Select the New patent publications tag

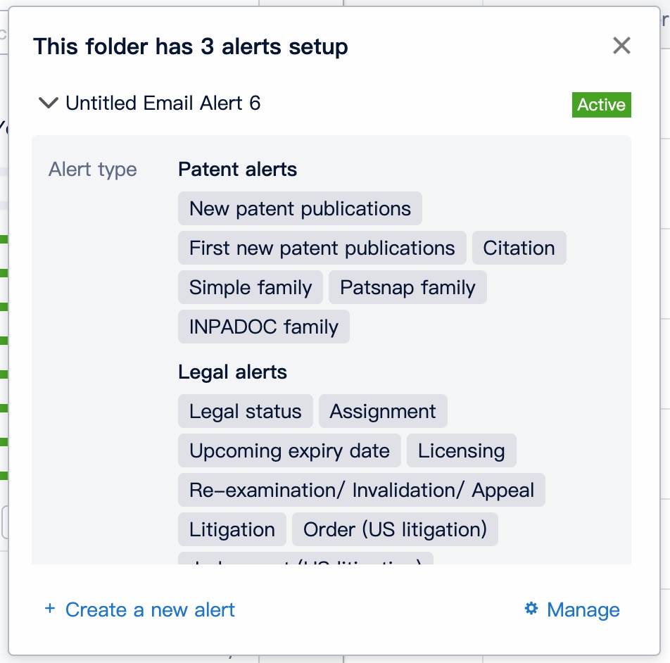pyautogui.click(x=300, y=209)
